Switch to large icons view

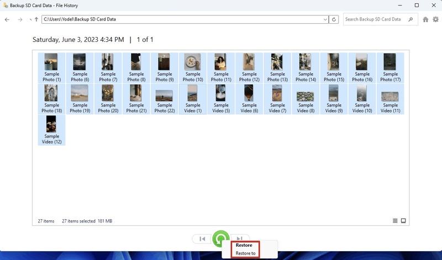[403, 221]
